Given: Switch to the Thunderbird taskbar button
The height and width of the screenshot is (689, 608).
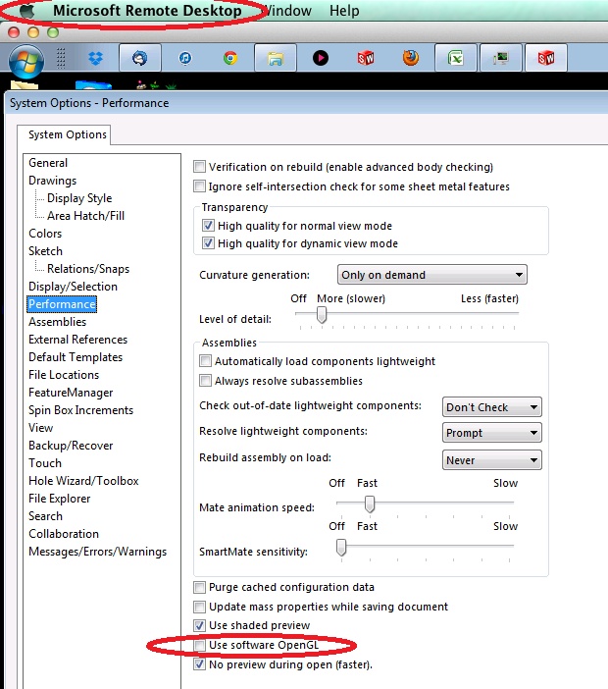Looking at the screenshot, I should point(140,58).
